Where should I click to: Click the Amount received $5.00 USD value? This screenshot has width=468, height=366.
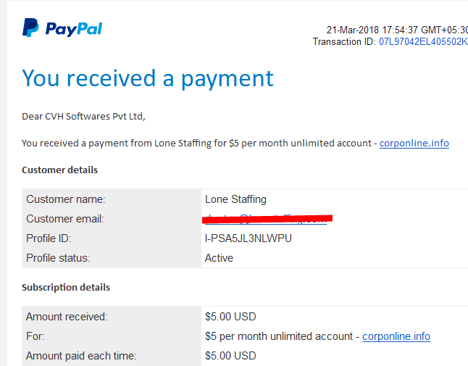click(230, 317)
